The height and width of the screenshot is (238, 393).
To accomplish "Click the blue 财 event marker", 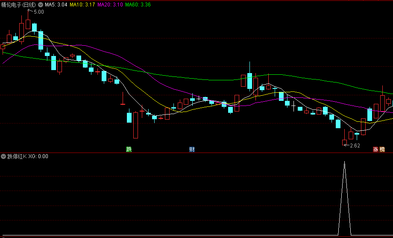I will click(x=192, y=150).
